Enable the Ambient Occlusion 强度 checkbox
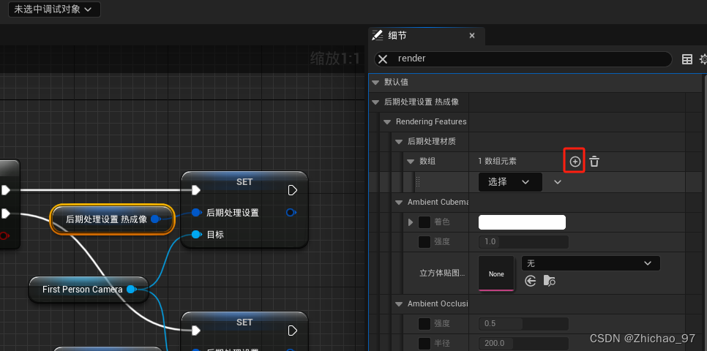The image size is (707, 351). pyautogui.click(x=424, y=323)
